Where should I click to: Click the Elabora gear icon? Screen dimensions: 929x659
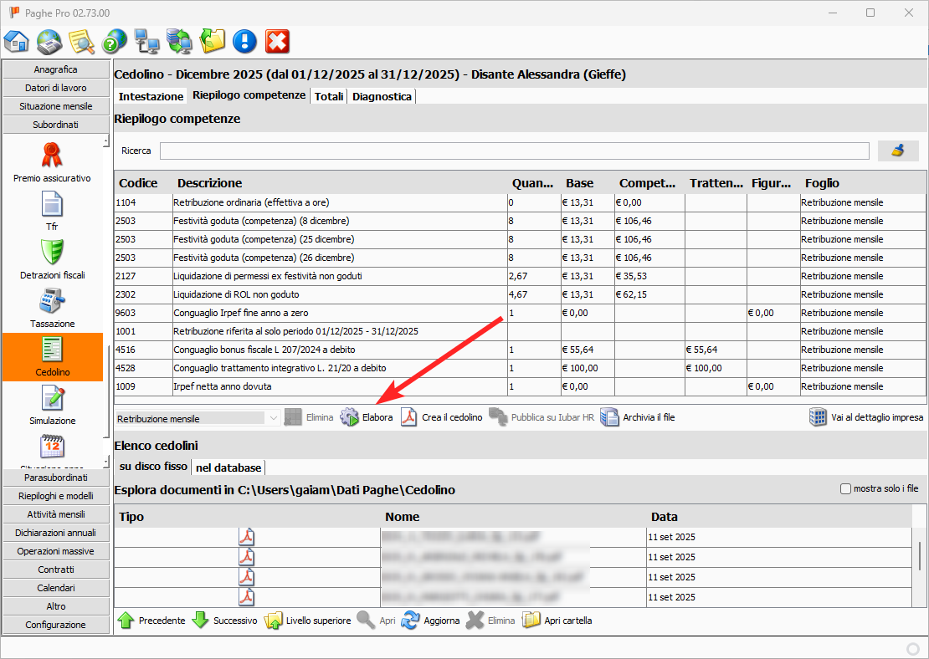click(350, 417)
